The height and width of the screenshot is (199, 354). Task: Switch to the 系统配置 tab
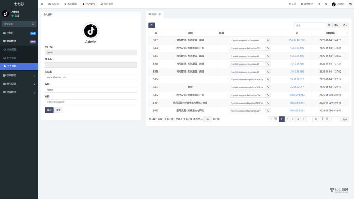pos(70,4)
